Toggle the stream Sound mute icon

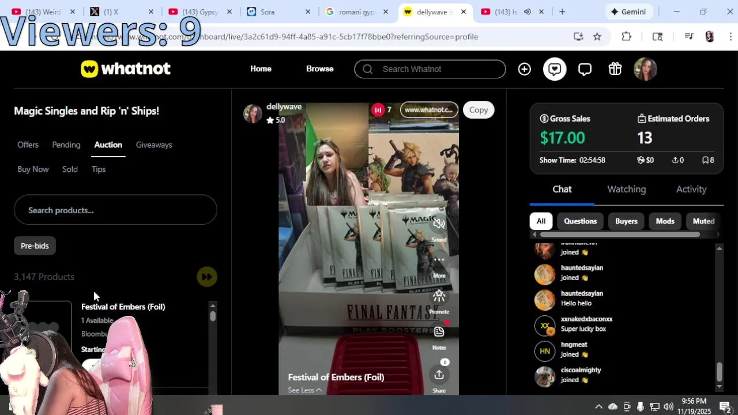pyautogui.click(x=439, y=224)
